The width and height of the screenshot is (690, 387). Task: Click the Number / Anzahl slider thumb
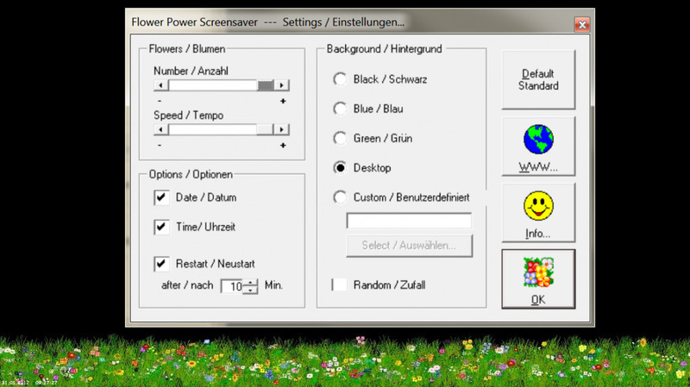(x=266, y=84)
